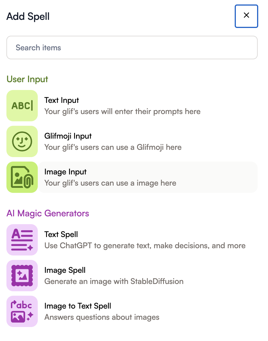Choose the "Glifmoji Input" title label

[x=68, y=136]
